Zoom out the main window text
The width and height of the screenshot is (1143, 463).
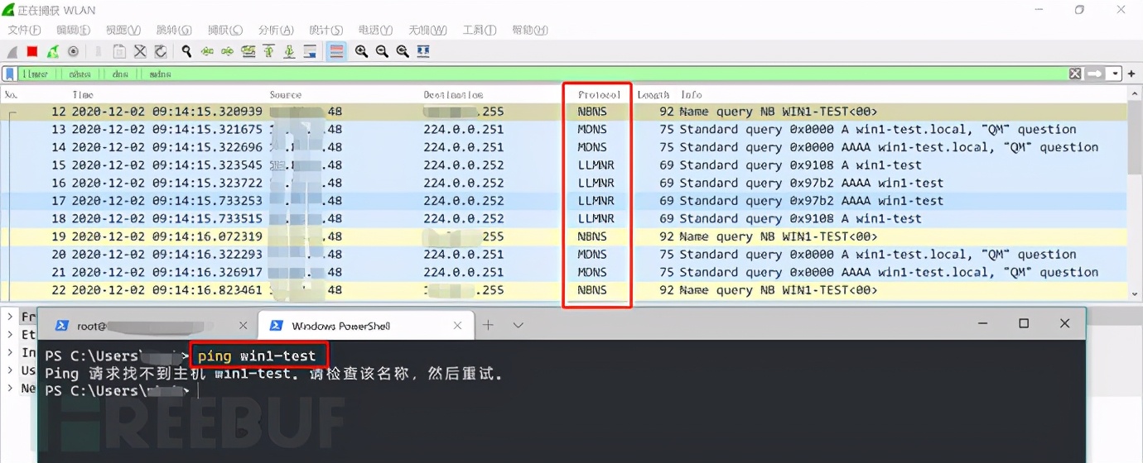point(382,51)
